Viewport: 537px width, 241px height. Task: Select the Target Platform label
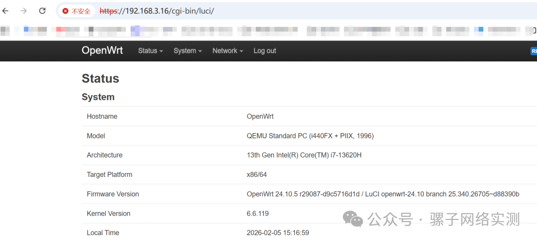point(109,175)
